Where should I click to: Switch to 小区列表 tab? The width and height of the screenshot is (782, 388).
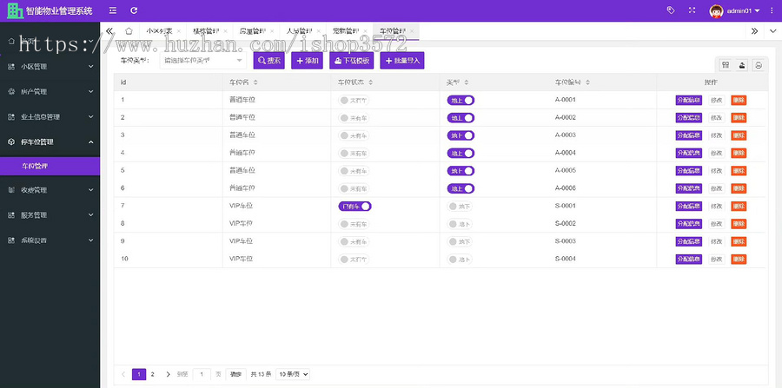pyautogui.click(x=159, y=31)
